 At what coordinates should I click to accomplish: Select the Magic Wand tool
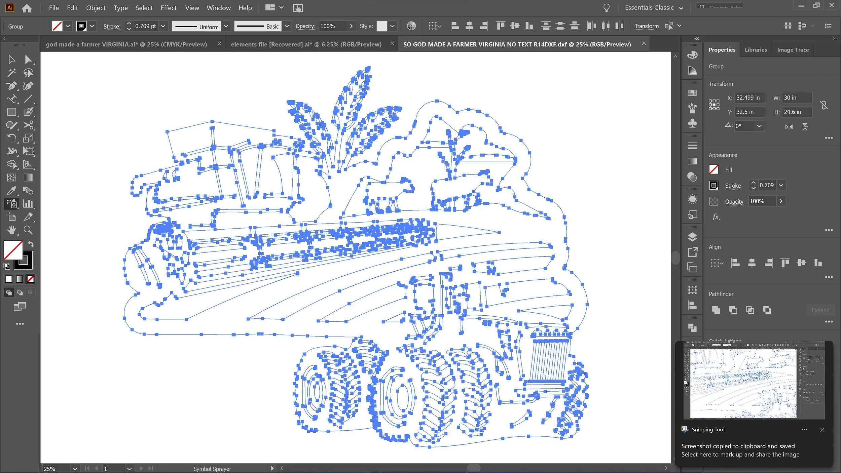tap(11, 73)
